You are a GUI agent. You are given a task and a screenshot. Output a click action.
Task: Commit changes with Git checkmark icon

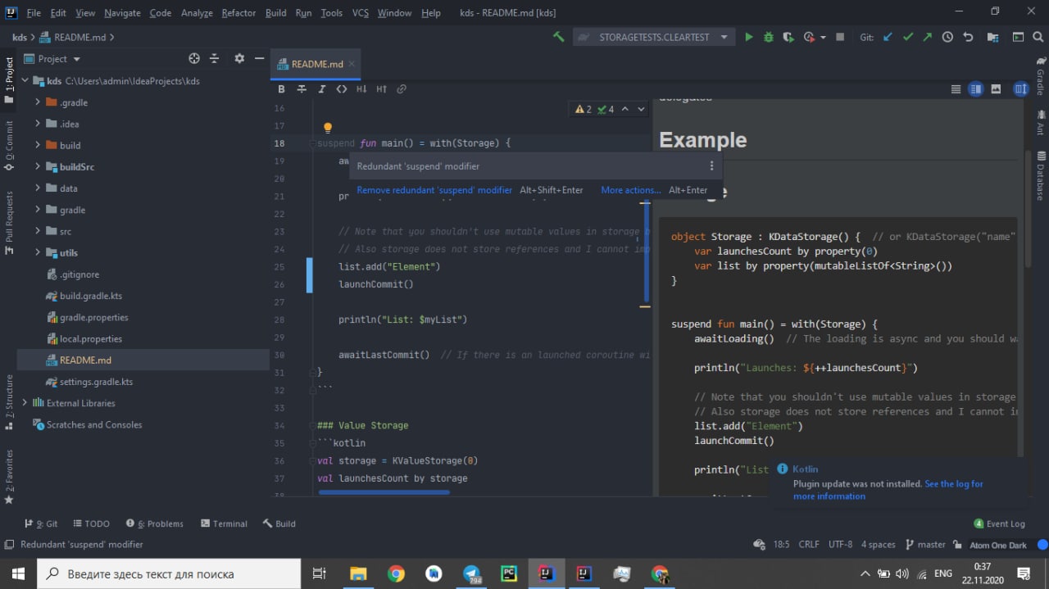[x=907, y=37]
